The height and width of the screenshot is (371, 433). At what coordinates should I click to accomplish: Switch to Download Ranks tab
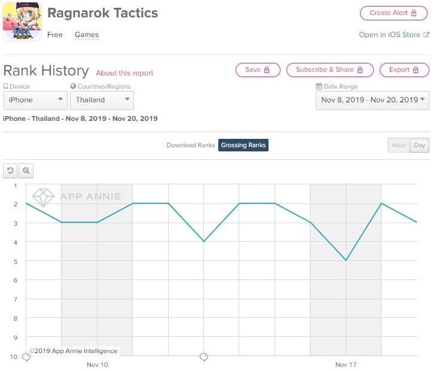pos(191,145)
